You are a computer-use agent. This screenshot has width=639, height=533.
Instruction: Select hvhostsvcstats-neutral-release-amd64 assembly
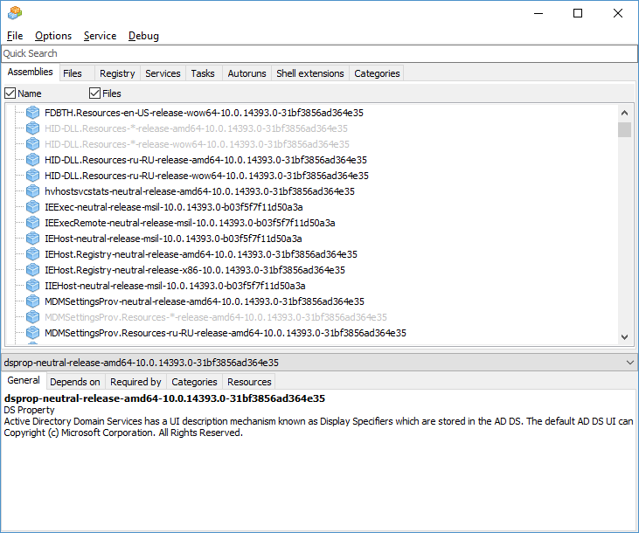pyautogui.click(x=199, y=191)
